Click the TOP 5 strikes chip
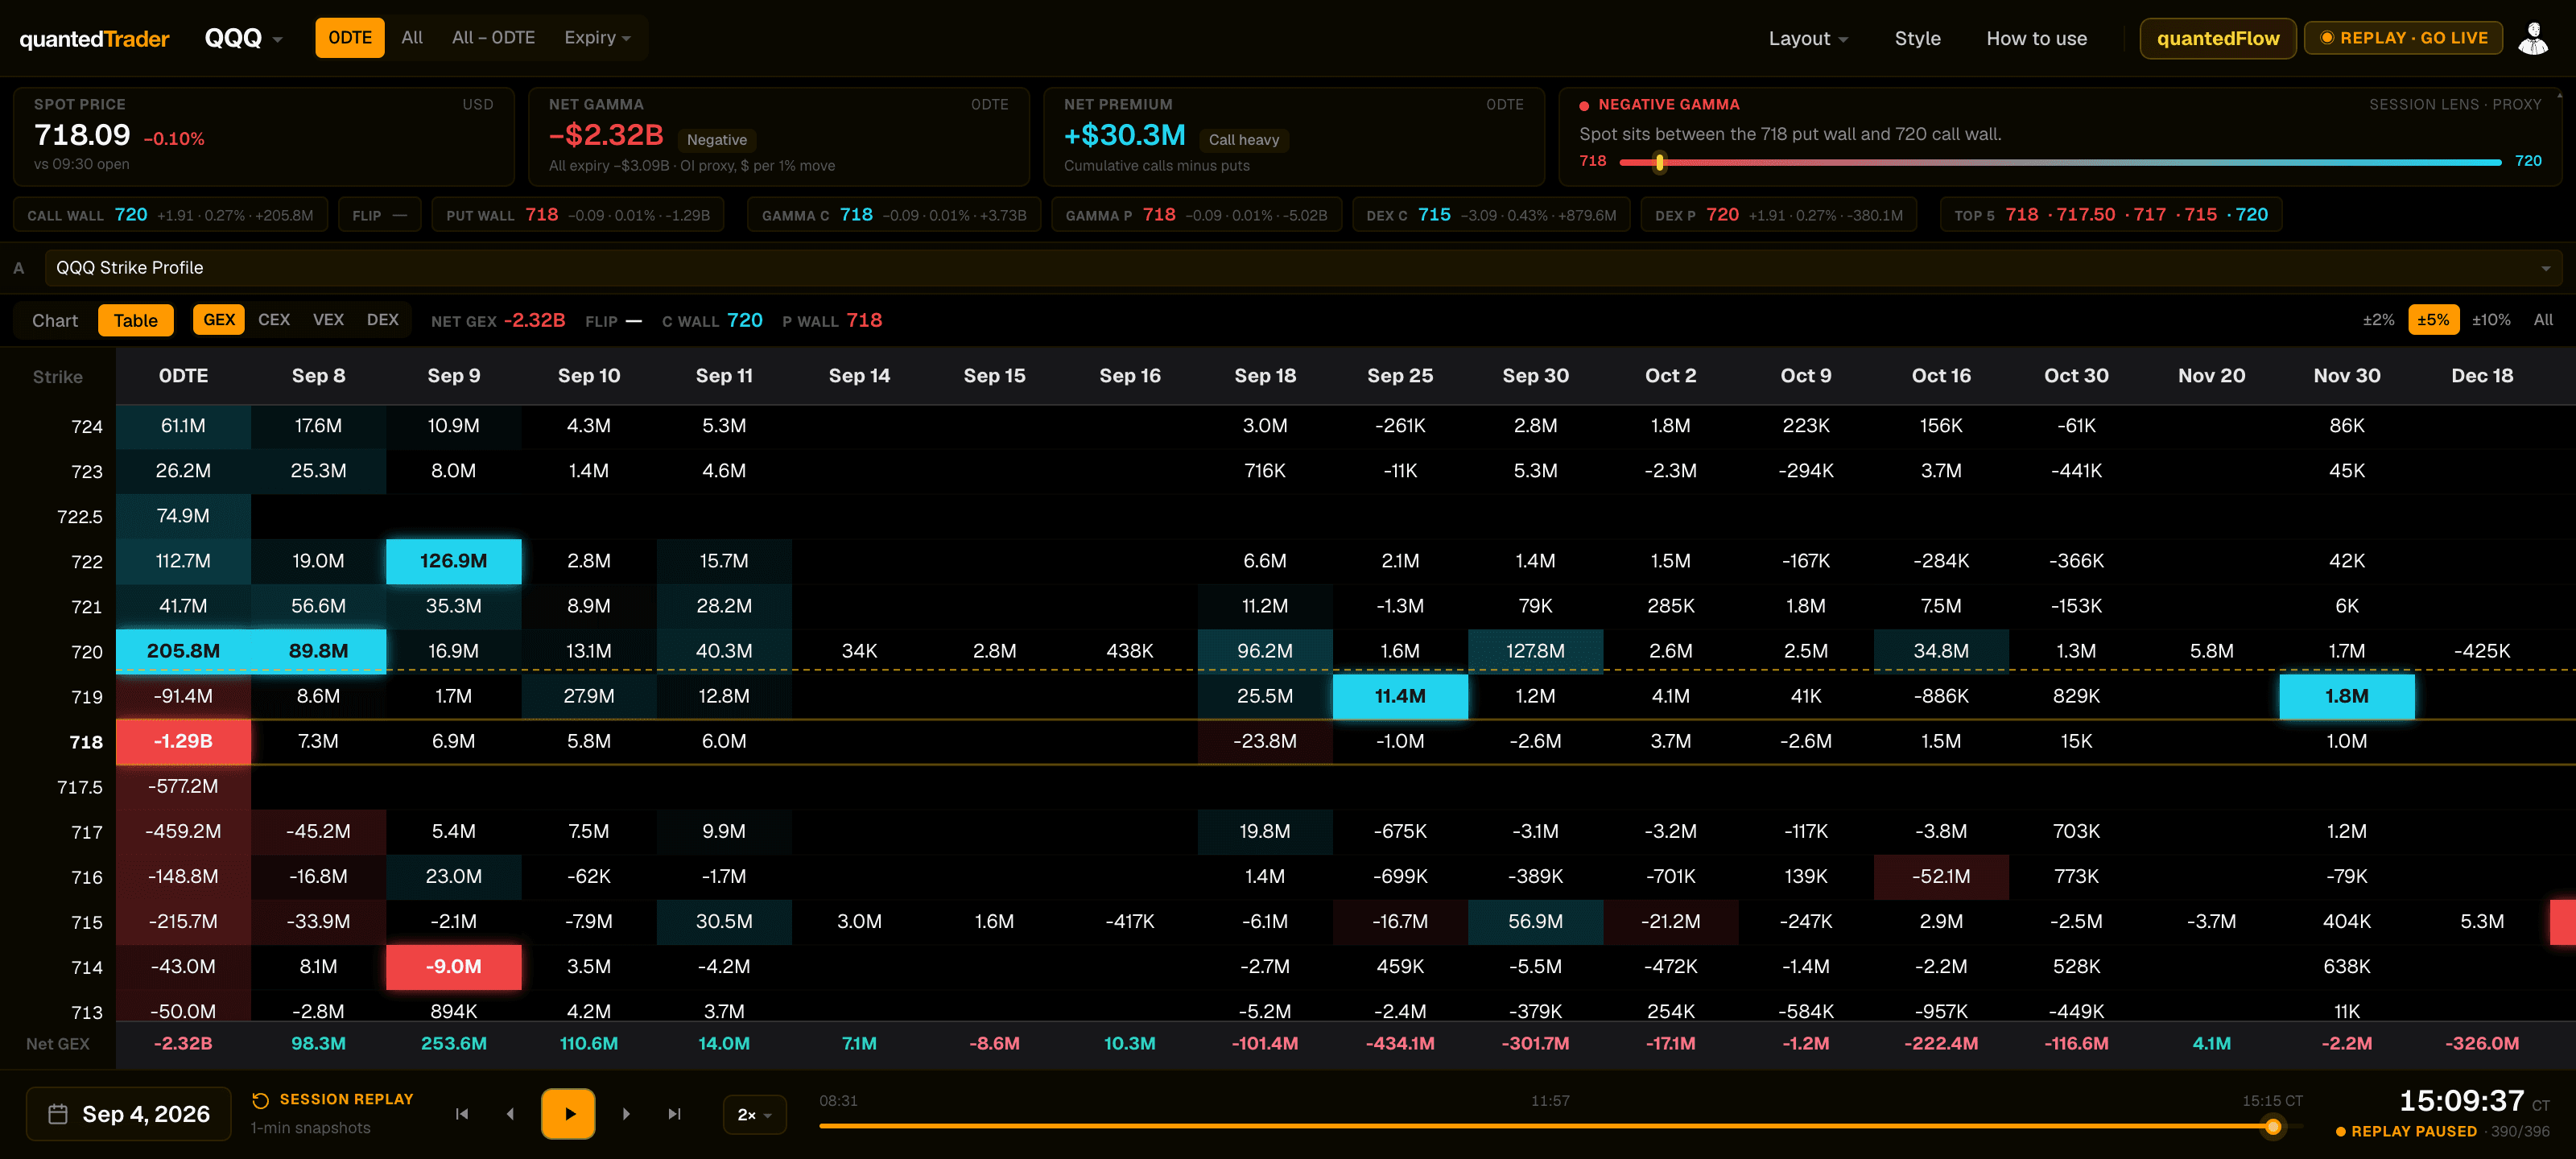Image resolution: width=2576 pixels, height=1159 pixels. coord(2111,215)
